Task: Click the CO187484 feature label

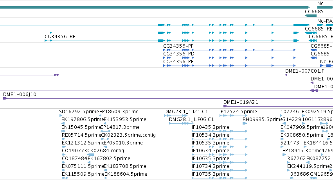Action: click(x=74, y=159)
